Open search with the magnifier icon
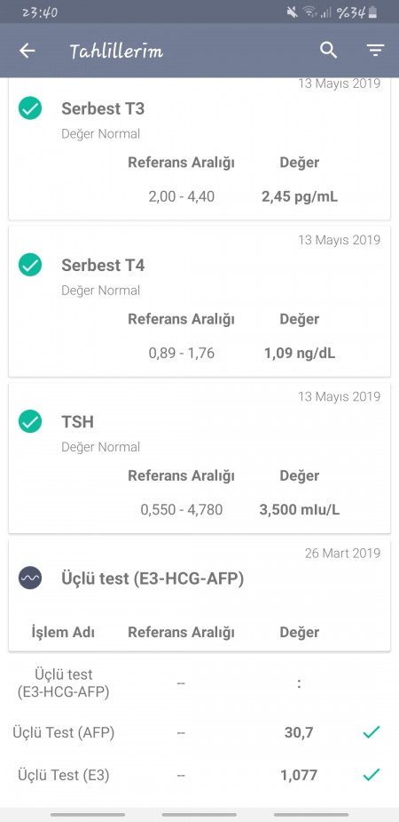399x822 pixels. click(x=328, y=51)
